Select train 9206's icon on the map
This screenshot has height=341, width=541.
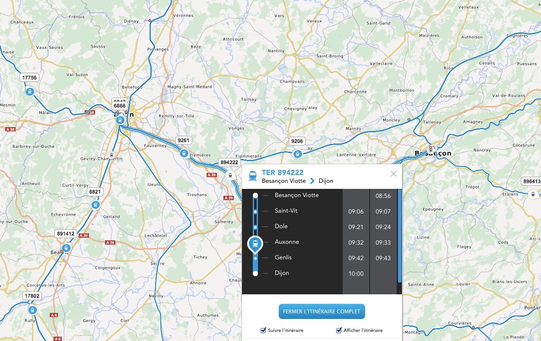[x=297, y=153]
